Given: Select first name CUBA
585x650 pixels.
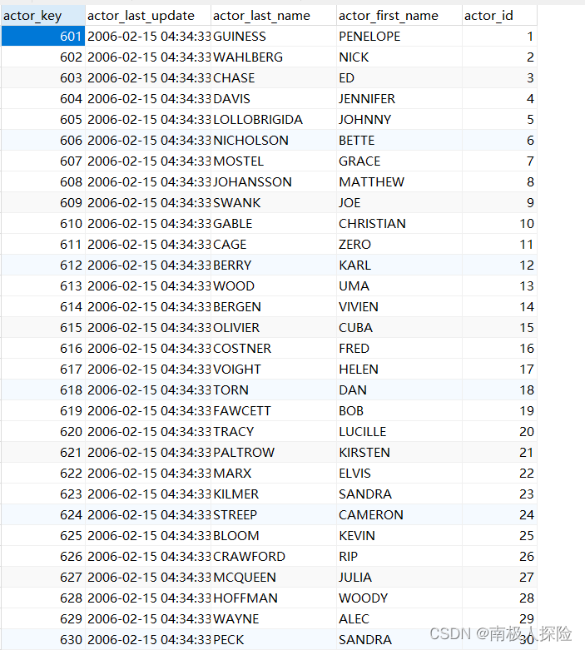Looking at the screenshot, I should pos(355,327).
